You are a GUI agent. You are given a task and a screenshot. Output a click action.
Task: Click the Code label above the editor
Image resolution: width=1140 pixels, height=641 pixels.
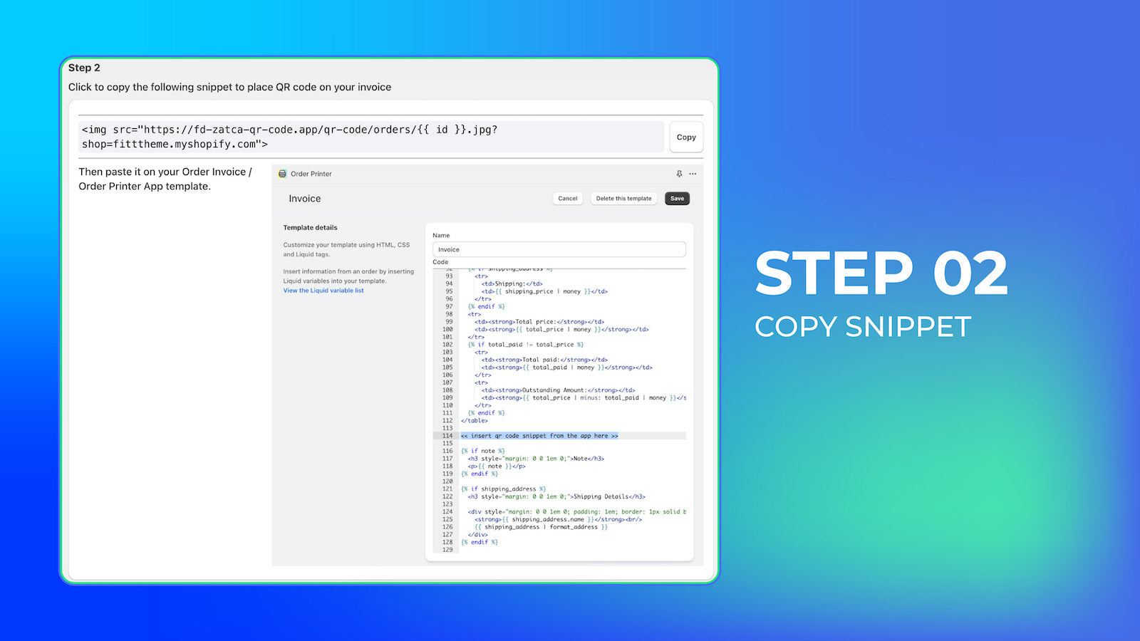coord(440,262)
